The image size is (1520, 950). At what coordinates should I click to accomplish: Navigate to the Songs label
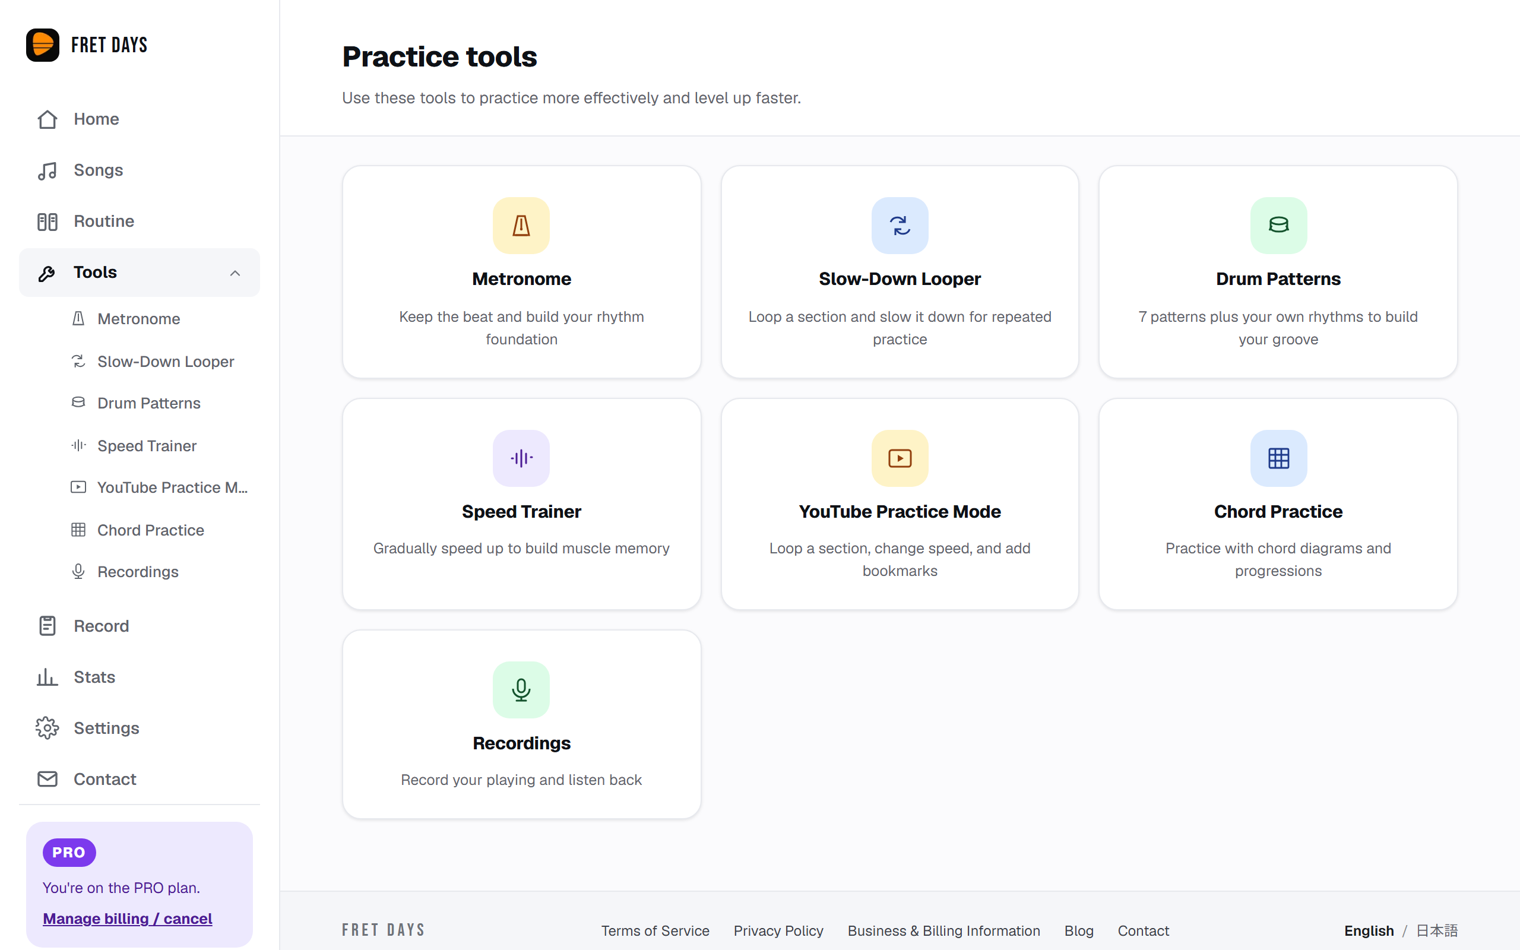click(98, 170)
